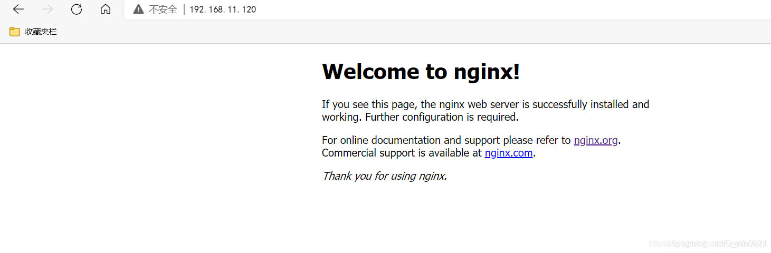The image size is (771, 253).
Task: Click the 'Further configuration is required' line
Action: tap(442, 117)
